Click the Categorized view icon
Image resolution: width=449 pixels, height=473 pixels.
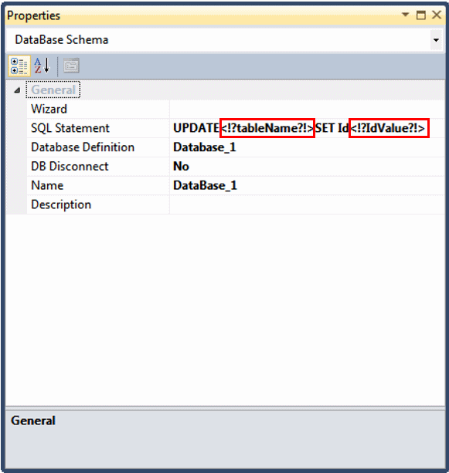[19, 66]
